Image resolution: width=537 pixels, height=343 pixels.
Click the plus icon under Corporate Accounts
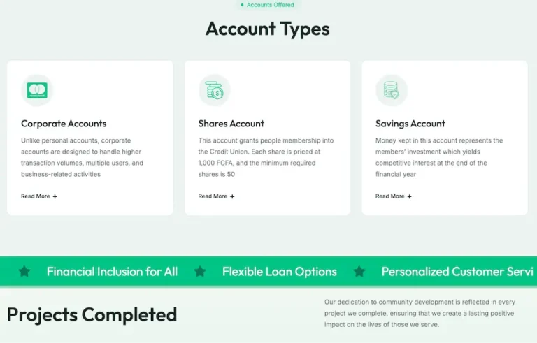point(55,196)
